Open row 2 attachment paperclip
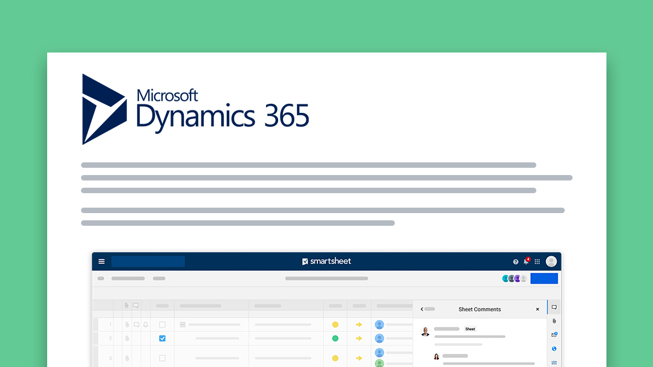This screenshot has height=367, width=653. tap(127, 338)
